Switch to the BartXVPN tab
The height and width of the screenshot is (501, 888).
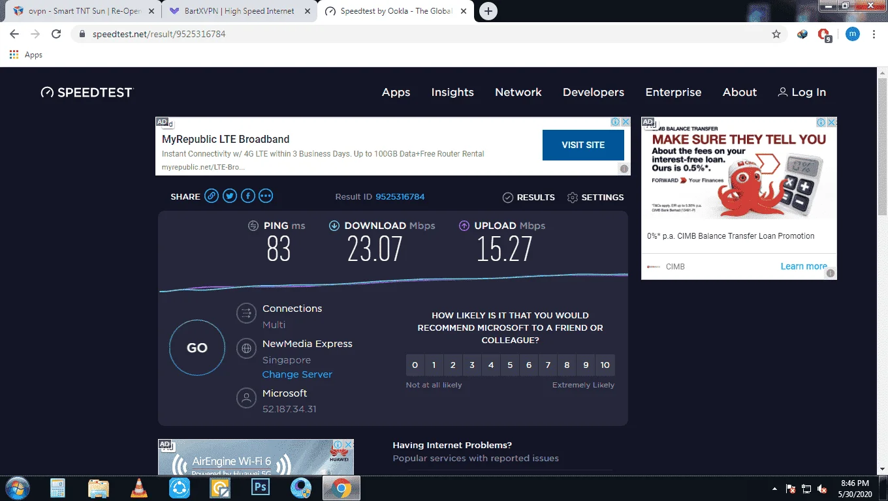click(x=239, y=11)
